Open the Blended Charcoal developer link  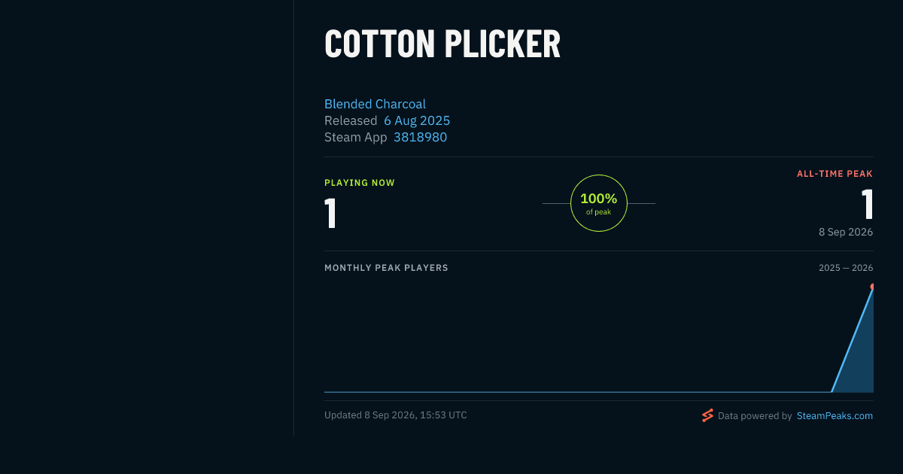(375, 104)
